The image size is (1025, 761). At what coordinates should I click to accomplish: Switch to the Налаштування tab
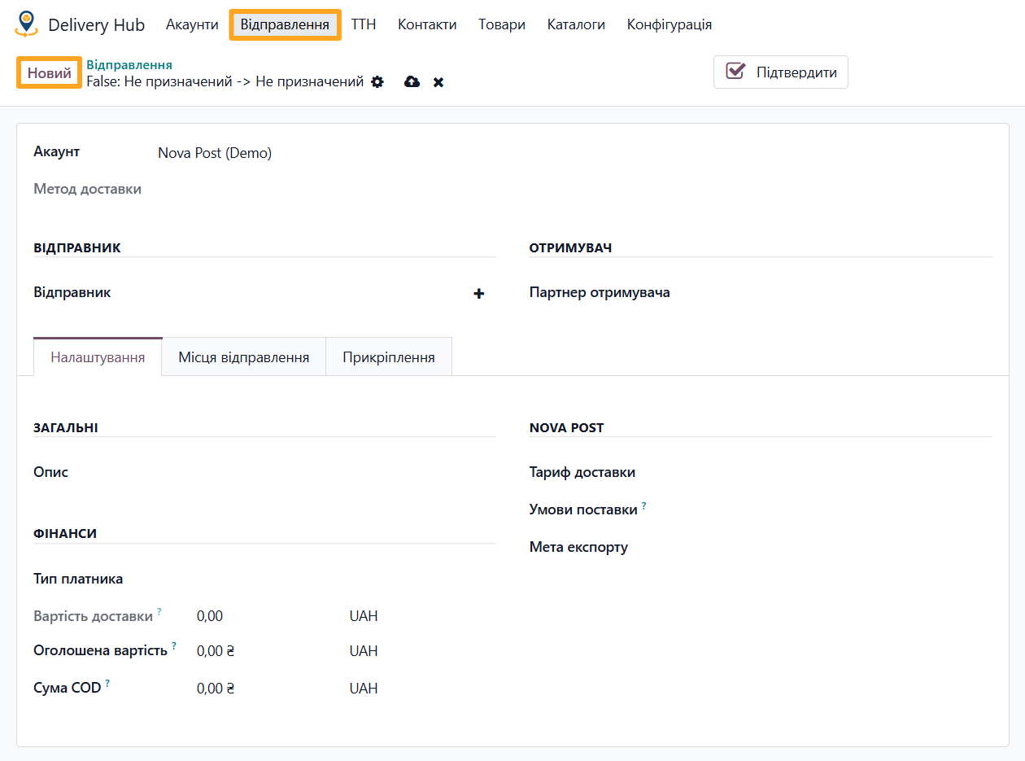point(98,357)
